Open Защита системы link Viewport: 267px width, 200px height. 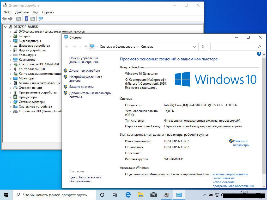[x=81, y=87]
